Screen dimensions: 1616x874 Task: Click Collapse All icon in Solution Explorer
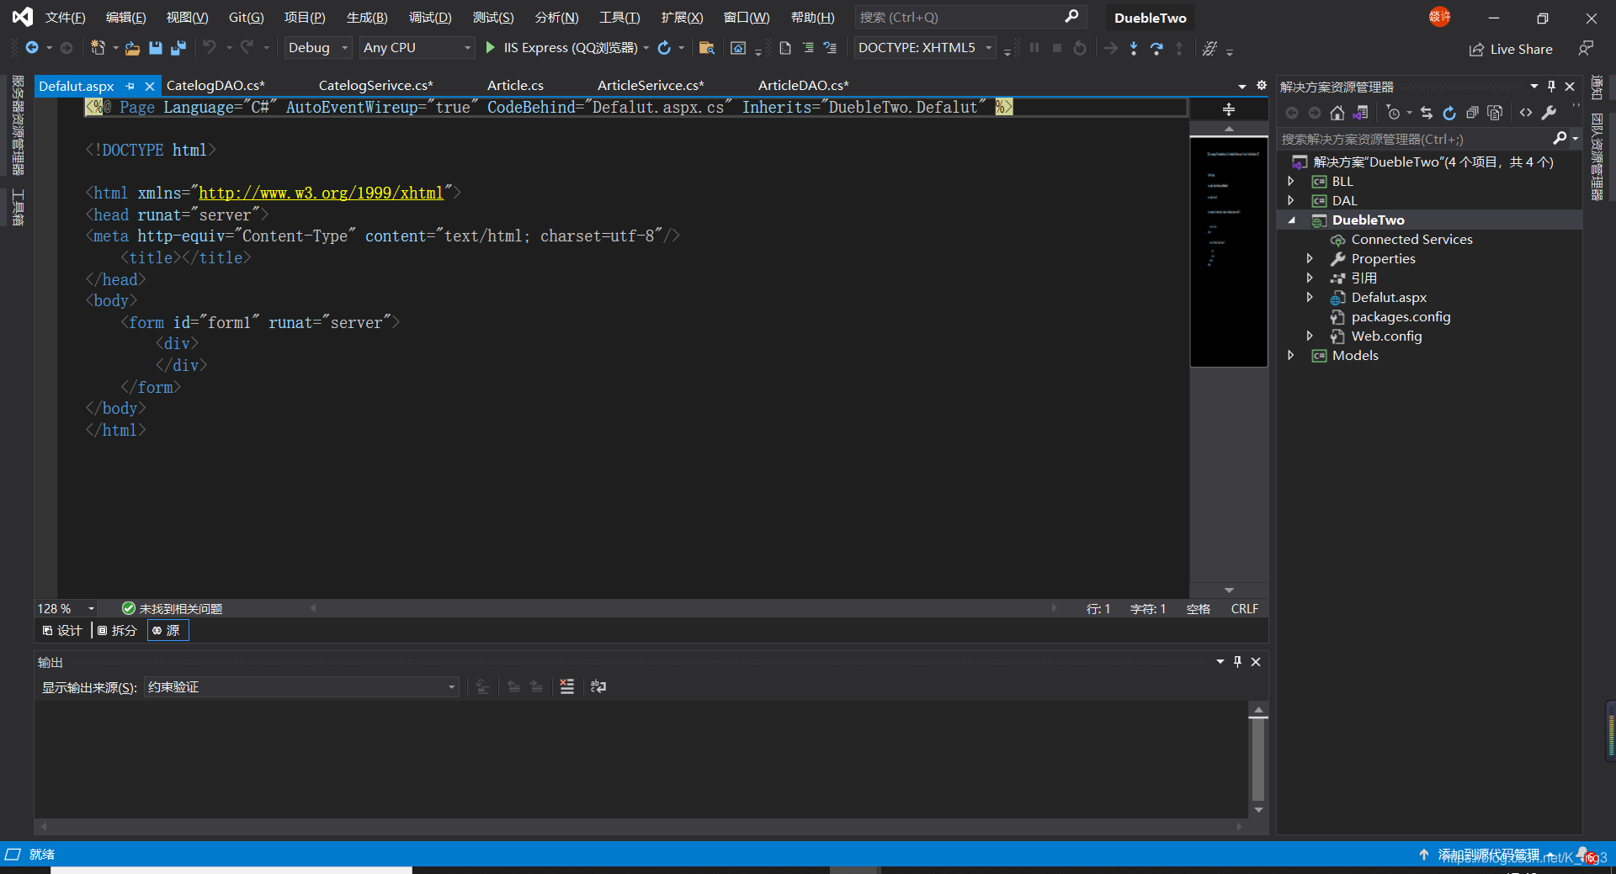(x=1472, y=113)
